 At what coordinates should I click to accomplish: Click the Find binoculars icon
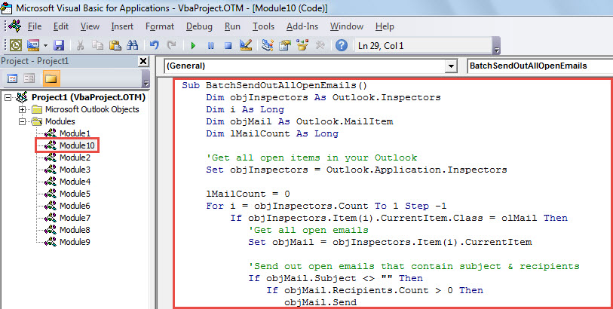[x=132, y=46]
